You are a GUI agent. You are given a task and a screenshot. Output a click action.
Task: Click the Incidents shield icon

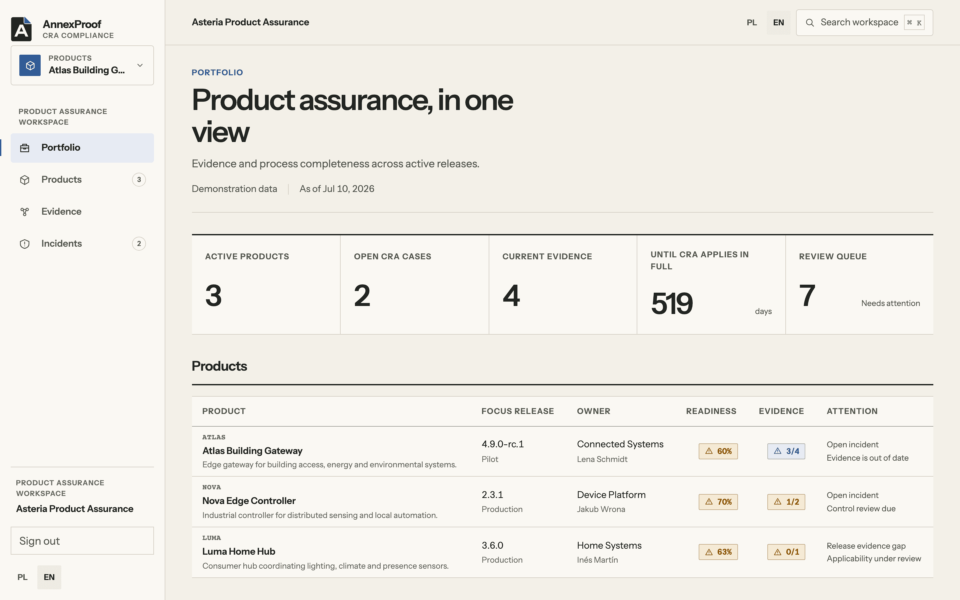point(25,244)
